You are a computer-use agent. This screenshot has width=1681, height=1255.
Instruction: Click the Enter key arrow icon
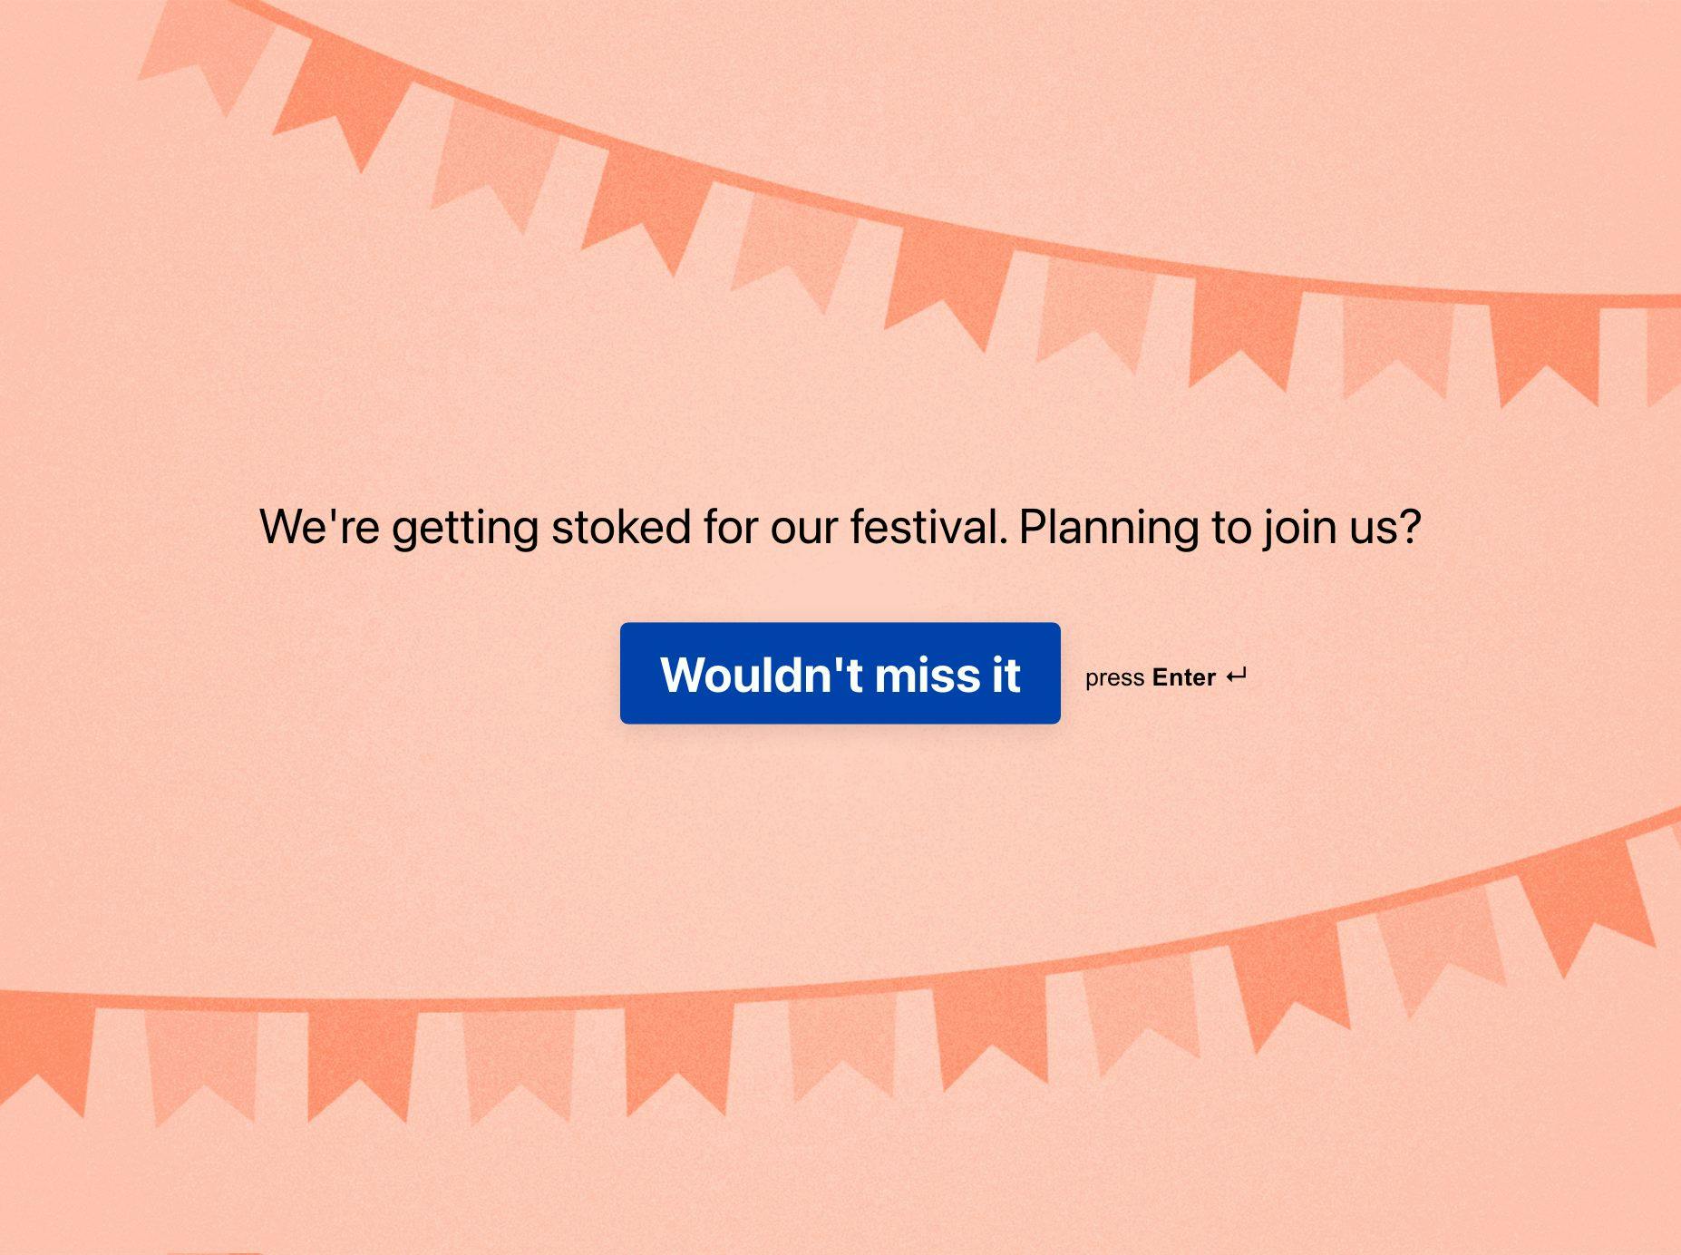point(1236,676)
